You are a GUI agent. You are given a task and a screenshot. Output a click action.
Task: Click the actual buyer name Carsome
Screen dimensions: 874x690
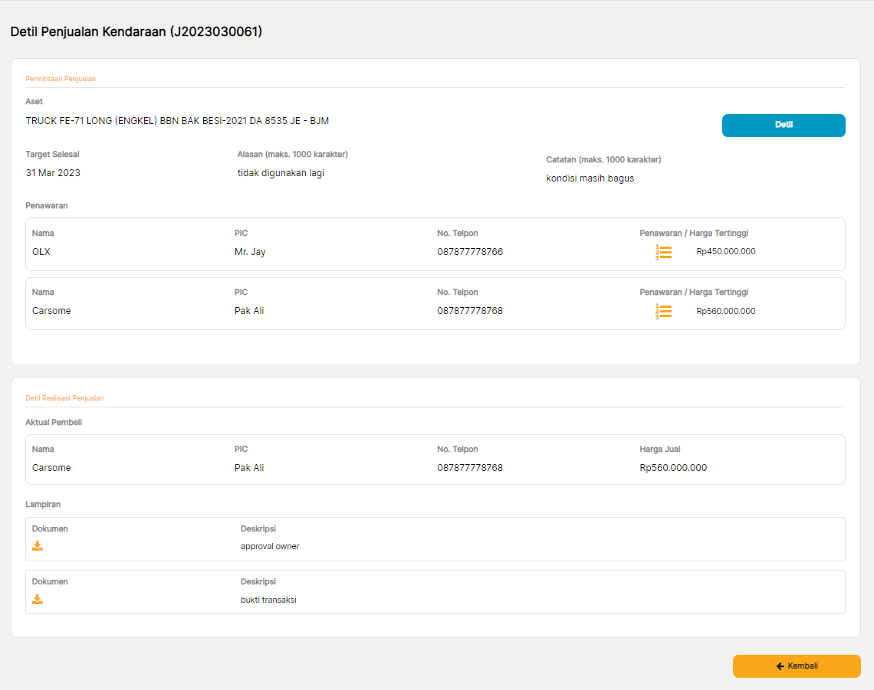pyautogui.click(x=51, y=468)
